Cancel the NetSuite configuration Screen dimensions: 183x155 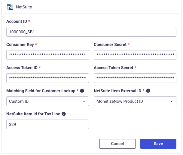tap(117, 144)
